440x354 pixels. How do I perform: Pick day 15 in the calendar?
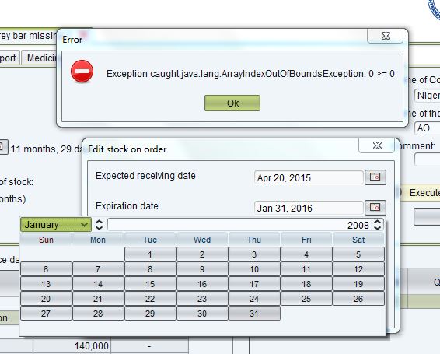point(150,284)
